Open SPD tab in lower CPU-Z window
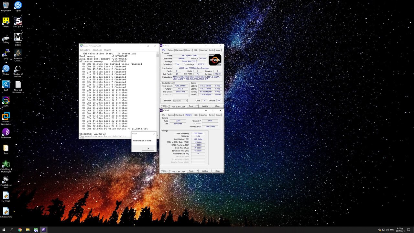The width and height of the screenshot is (414, 233). [x=196, y=115]
